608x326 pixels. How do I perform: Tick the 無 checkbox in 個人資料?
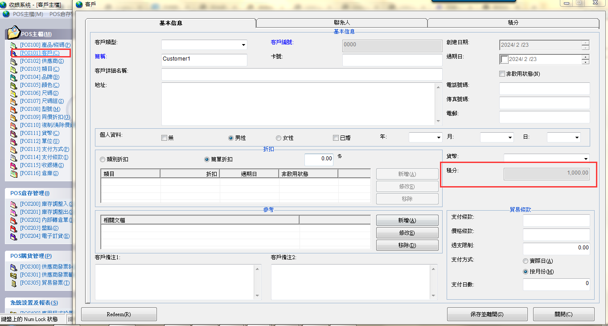(x=164, y=138)
